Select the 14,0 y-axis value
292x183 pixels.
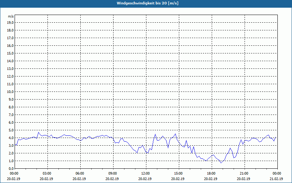point(10,61)
